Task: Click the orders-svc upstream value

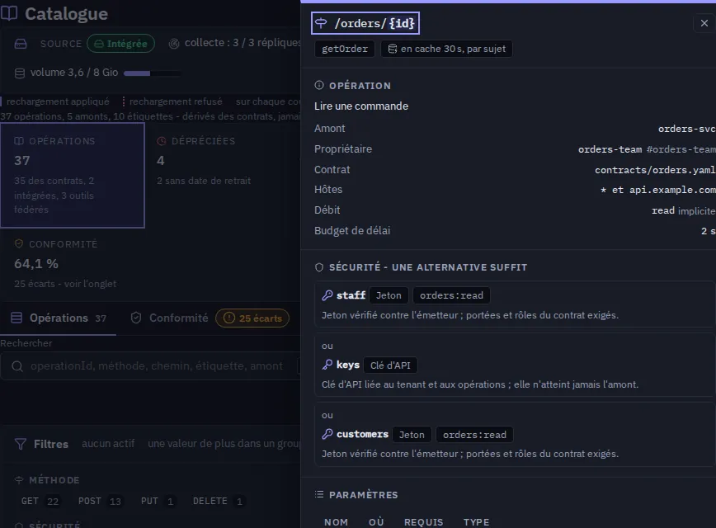Action: 686,129
